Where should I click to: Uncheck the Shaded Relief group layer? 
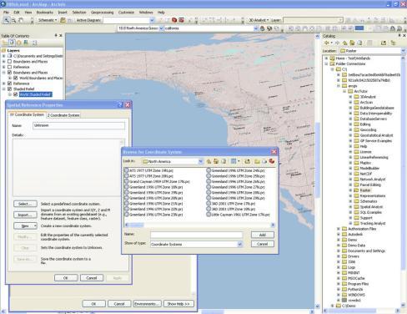point(10,89)
